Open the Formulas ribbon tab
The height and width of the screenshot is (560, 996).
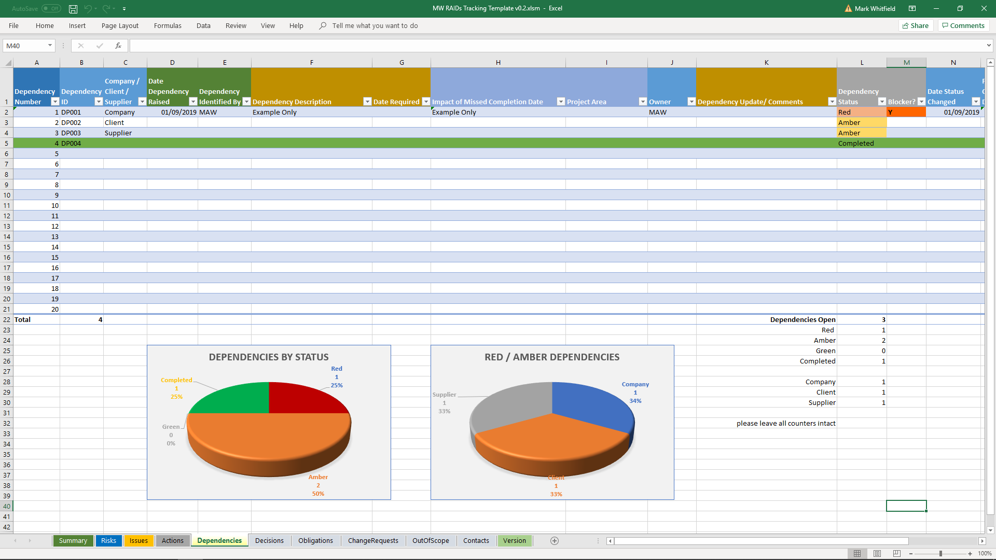168,25
